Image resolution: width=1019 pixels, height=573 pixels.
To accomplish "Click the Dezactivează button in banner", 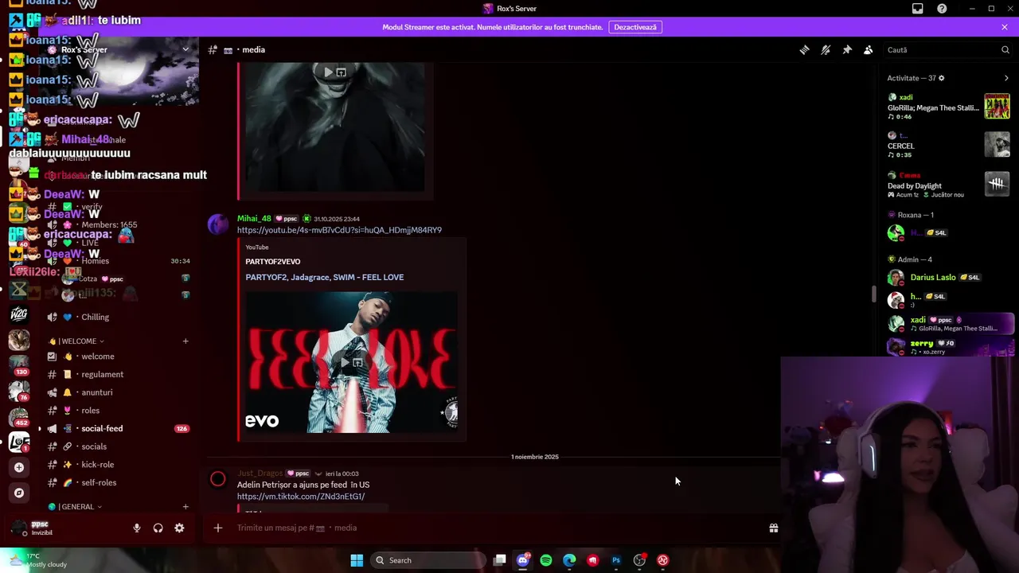I will point(635,27).
